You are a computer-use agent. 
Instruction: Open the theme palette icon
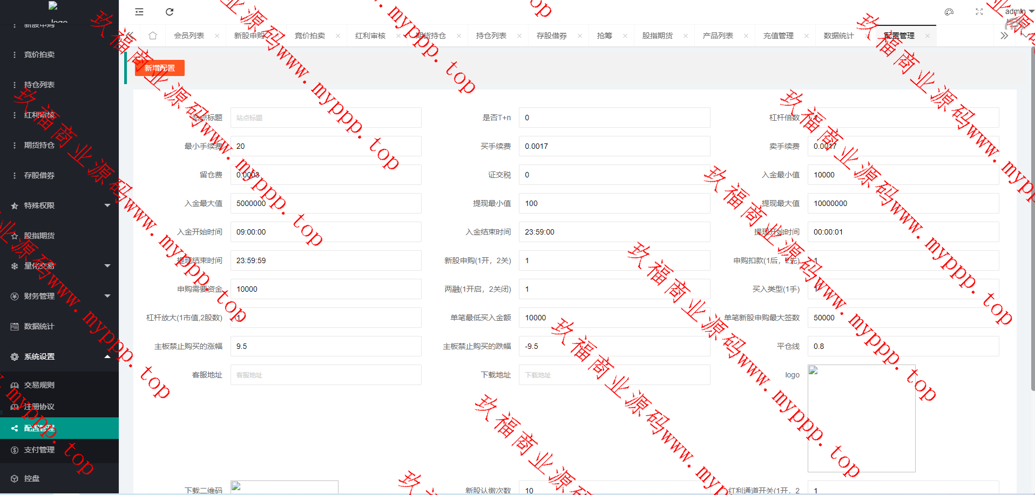coord(949,12)
